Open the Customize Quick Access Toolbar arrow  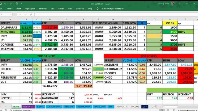21,4
